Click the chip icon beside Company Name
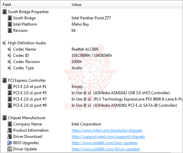The width and height of the screenshot is (183, 153). pyautogui.click(x=10, y=124)
